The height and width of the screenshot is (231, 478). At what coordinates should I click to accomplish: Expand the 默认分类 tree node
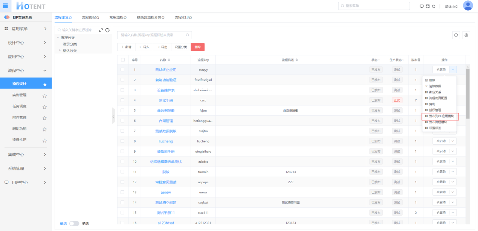pos(60,50)
